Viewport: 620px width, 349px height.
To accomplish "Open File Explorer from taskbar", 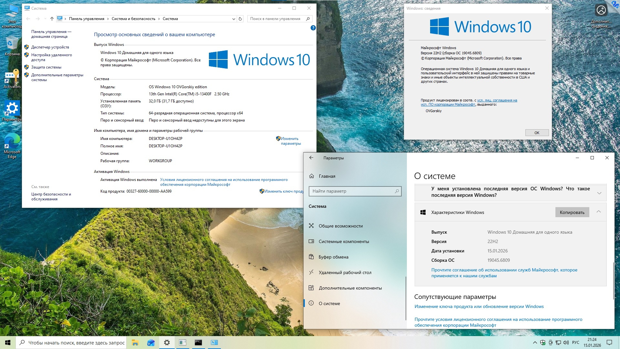I will [135, 343].
